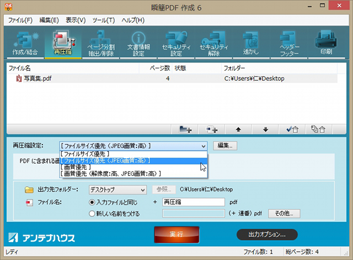The width and height of the screenshot is (353, 260).
Task: Open the 作成/結合 tool
Action: coord(25,43)
